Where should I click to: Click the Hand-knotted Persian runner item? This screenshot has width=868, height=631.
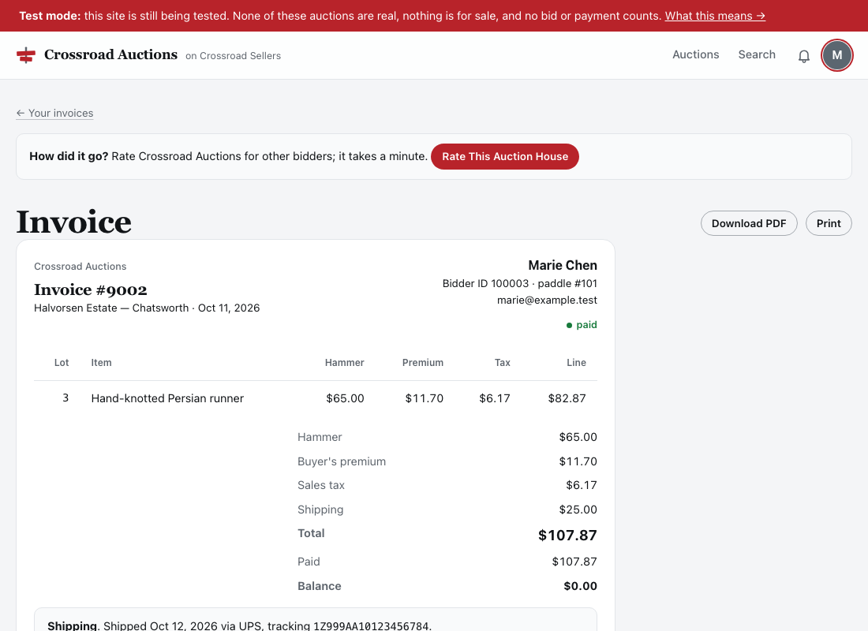pos(167,398)
